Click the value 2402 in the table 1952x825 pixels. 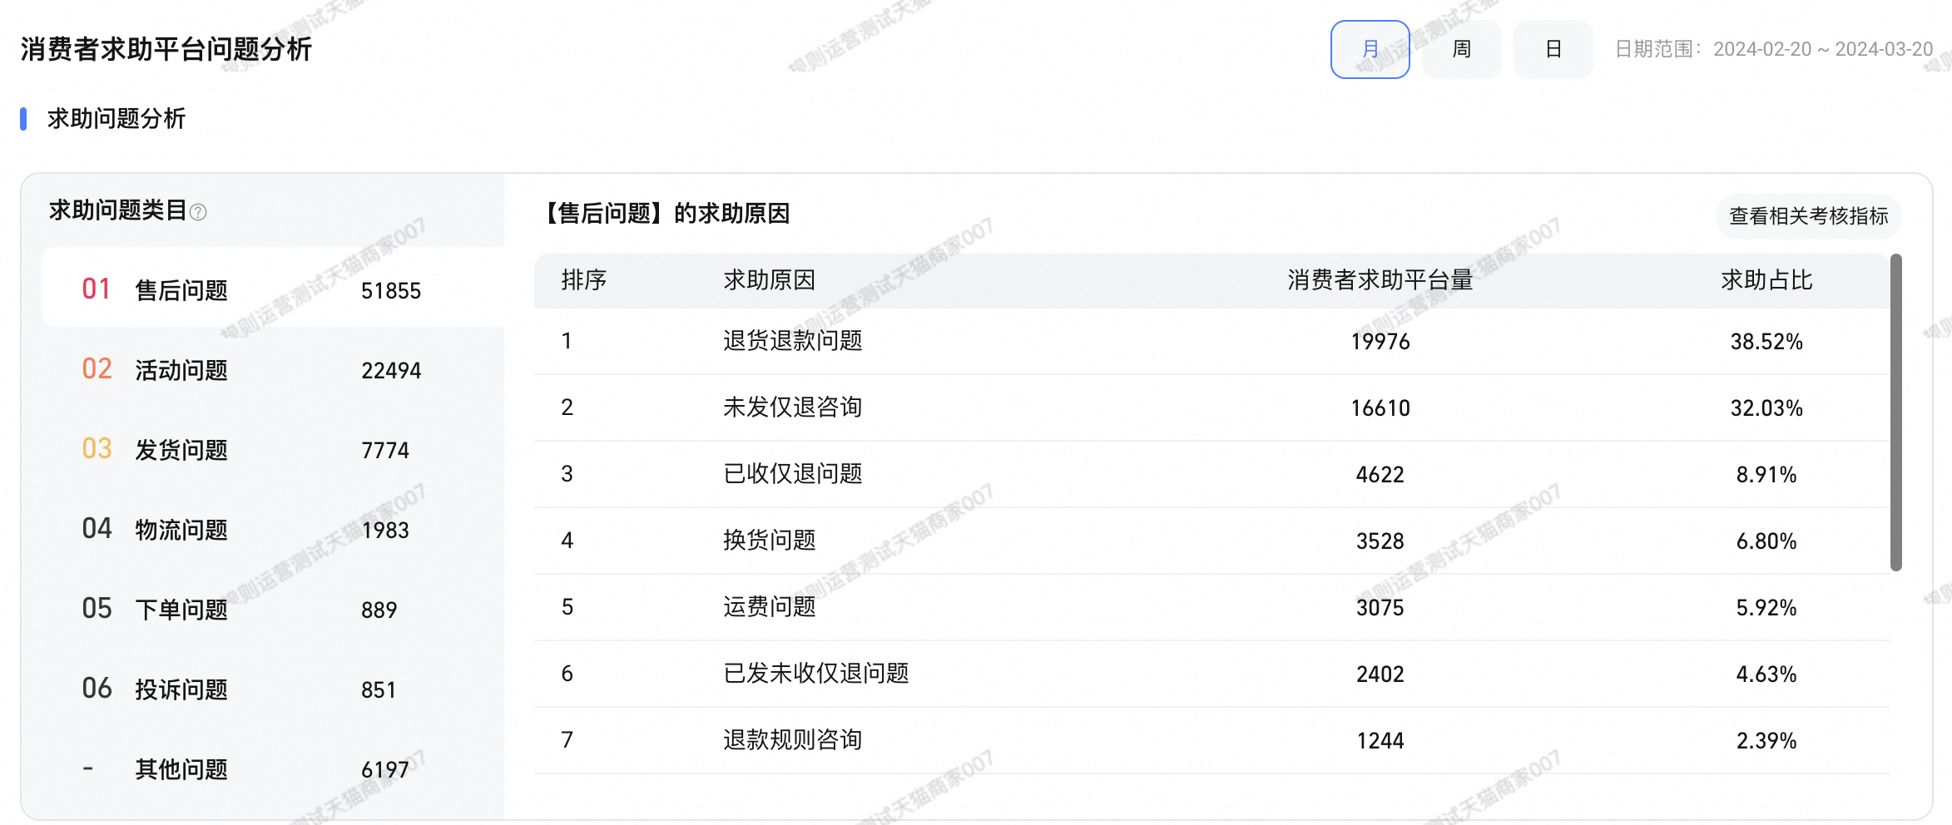pos(1380,674)
